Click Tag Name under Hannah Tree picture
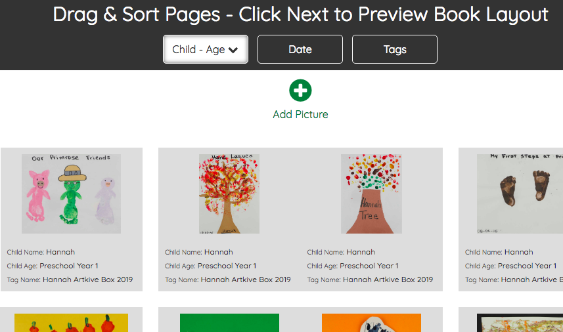 370,280
